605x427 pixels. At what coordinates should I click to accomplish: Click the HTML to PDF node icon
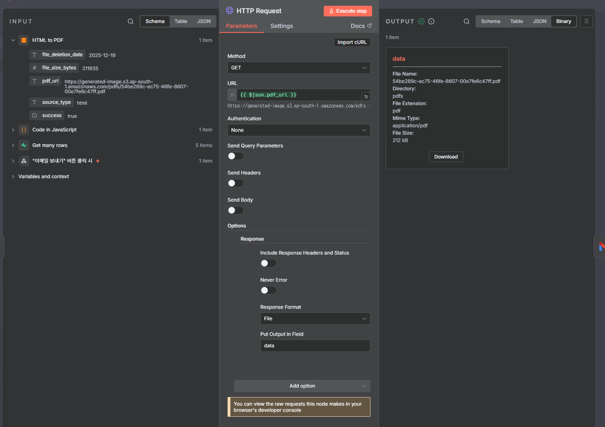24,40
